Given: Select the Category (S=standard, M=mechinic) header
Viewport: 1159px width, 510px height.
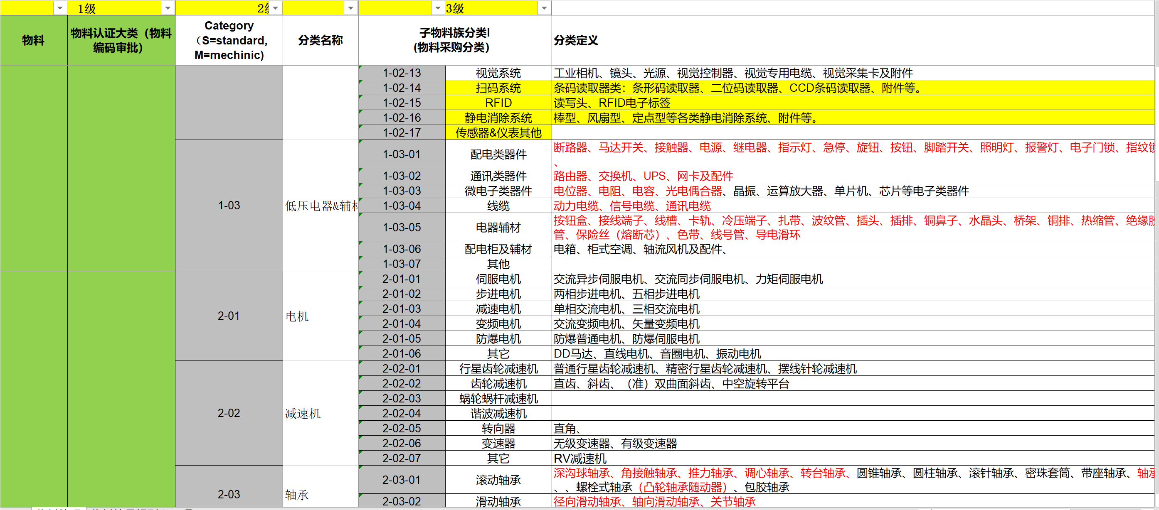Looking at the screenshot, I should [x=229, y=40].
